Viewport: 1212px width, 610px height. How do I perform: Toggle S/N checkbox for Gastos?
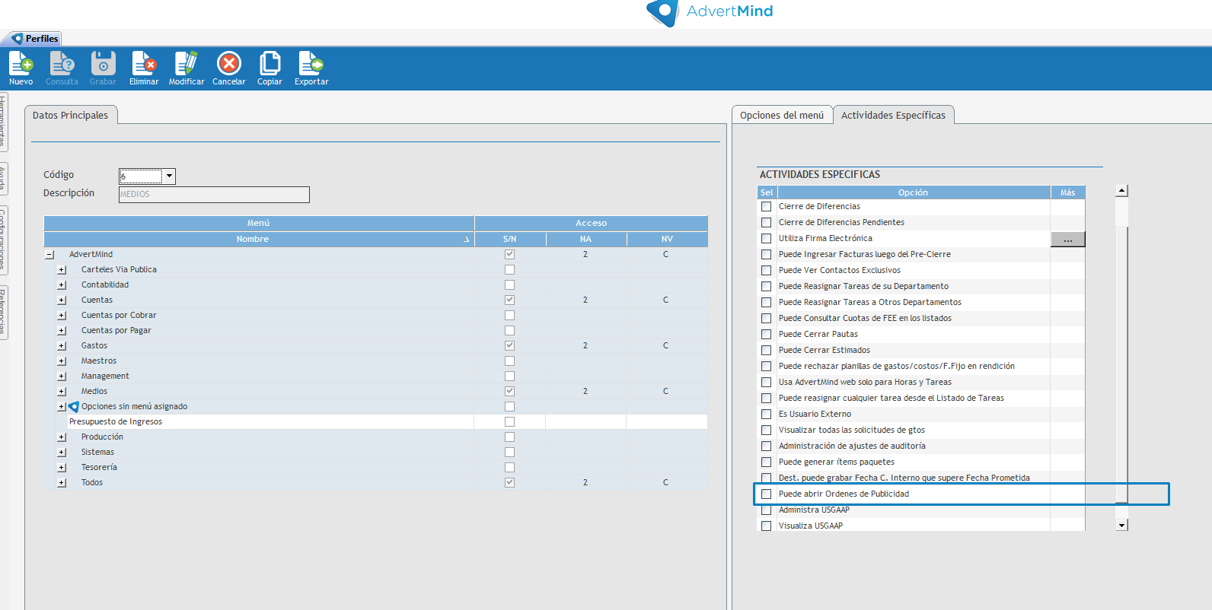509,346
